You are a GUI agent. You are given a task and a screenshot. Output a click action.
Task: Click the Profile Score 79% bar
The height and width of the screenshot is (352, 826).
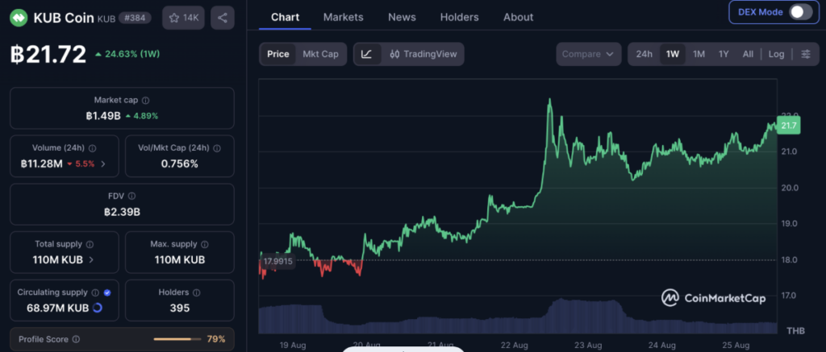pos(123,339)
